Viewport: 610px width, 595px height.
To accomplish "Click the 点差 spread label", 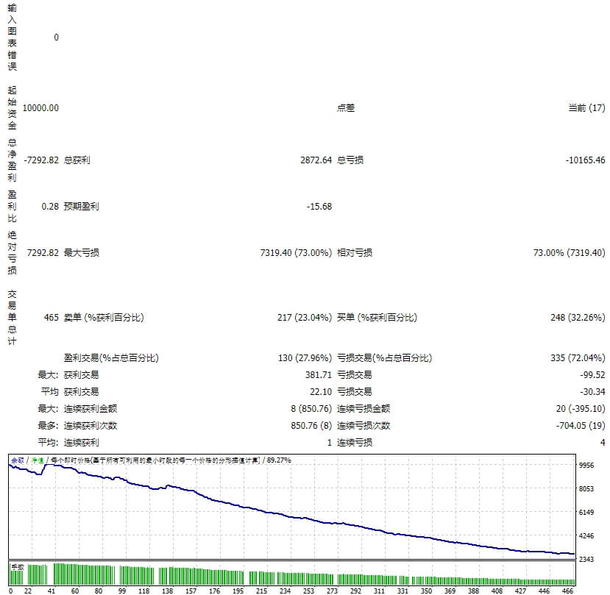I will [346, 107].
